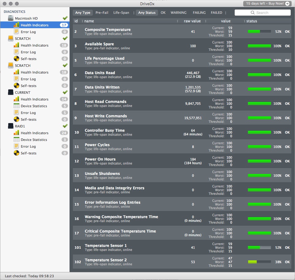This screenshot has width=295, height=280.
Task: Filter by Life-Span type
Action: click(121, 13)
